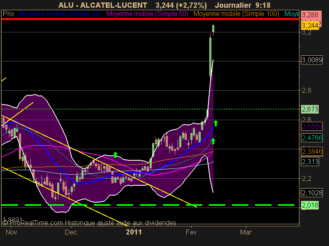Click the 'Nov' time axis label
Screen dimensions: 329x246
coord(11,232)
